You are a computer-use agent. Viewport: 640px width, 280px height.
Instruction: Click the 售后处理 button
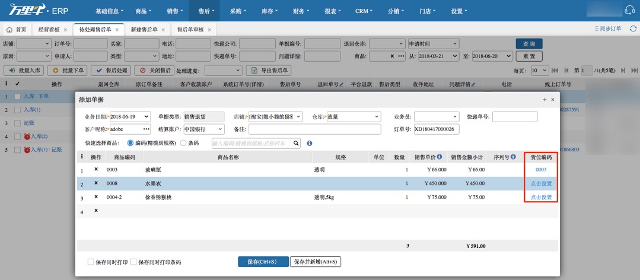pos(111,70)
